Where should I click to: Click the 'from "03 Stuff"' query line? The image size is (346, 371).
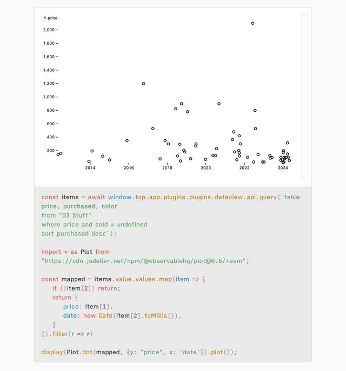[66, 215]
